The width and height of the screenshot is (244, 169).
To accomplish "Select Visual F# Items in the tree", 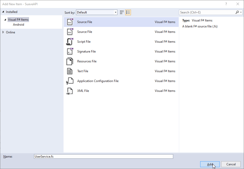I will pyautogui.click(x=18, y=20).
